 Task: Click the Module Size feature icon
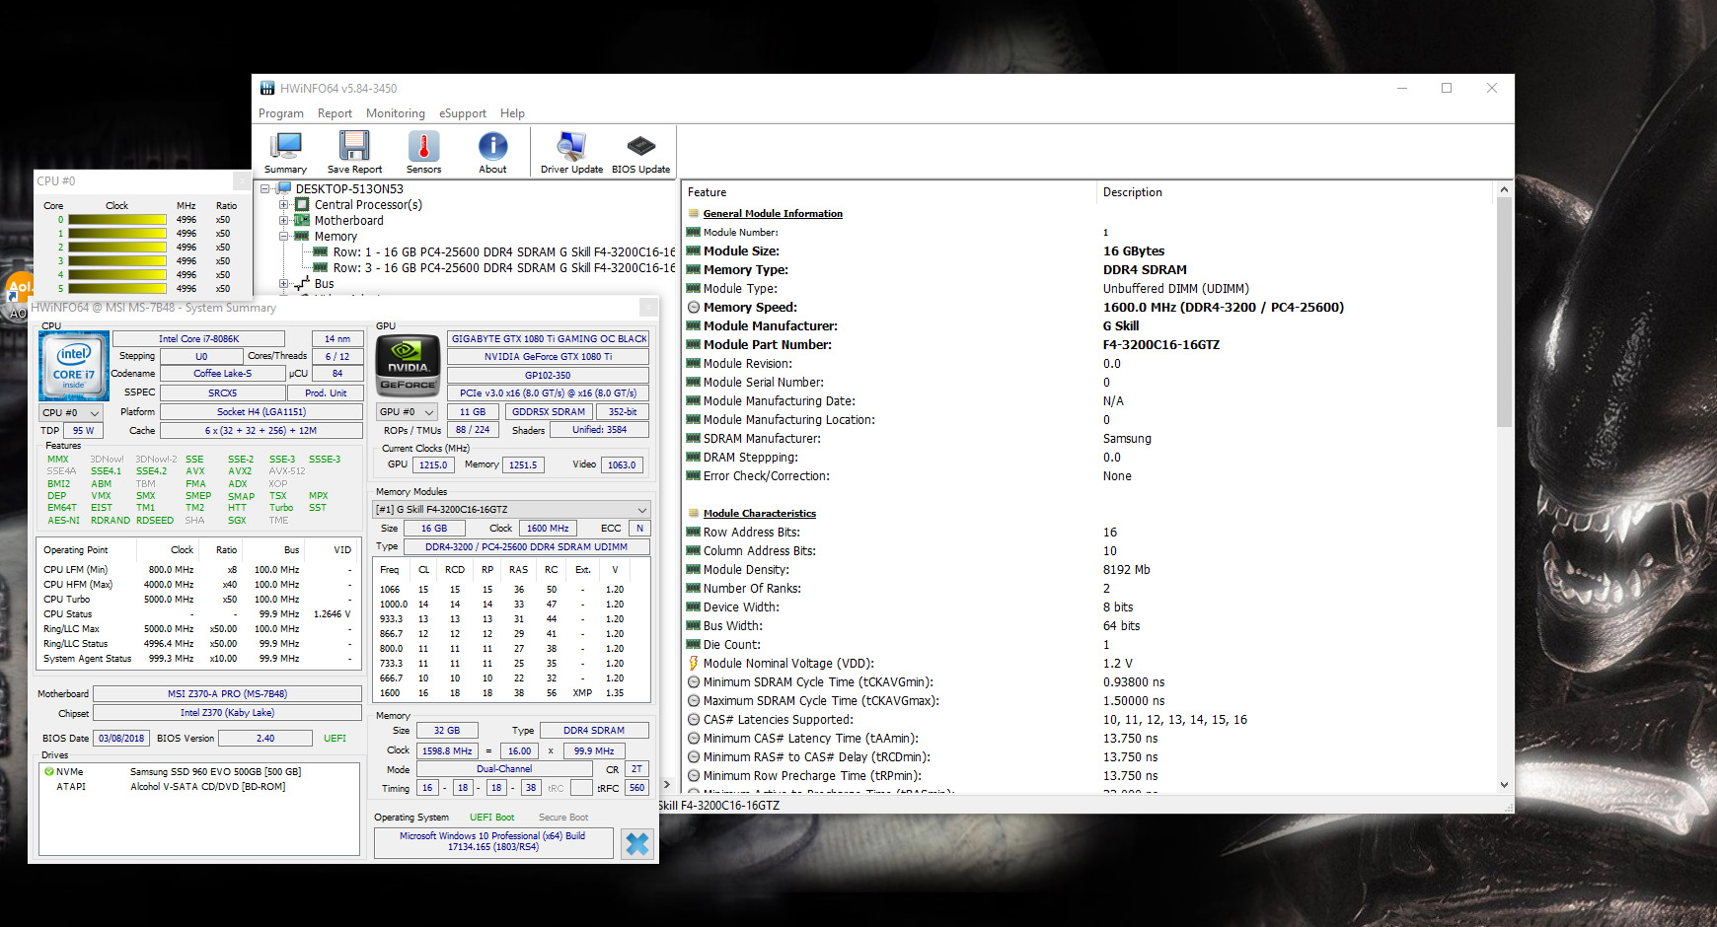[694, 250]
